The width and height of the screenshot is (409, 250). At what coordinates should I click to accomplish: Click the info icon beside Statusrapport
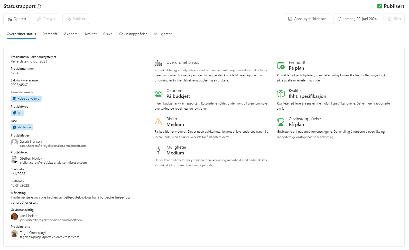39,6
